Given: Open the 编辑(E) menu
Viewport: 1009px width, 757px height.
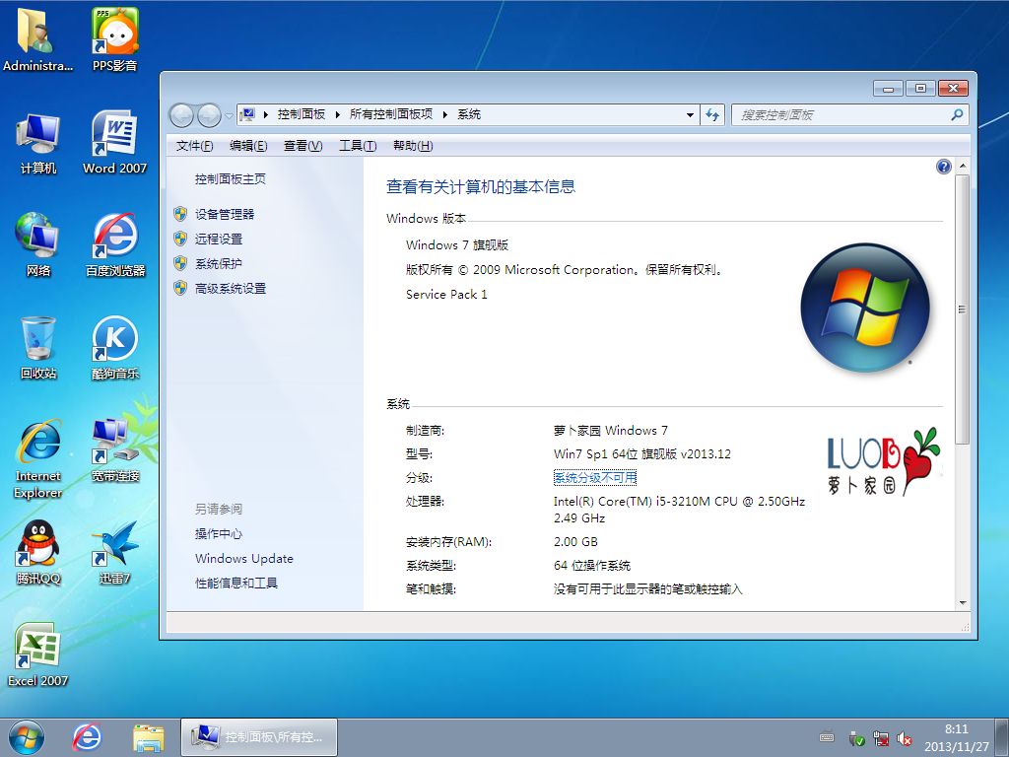Looking at the screenshot, I should [x=248, y=146].
